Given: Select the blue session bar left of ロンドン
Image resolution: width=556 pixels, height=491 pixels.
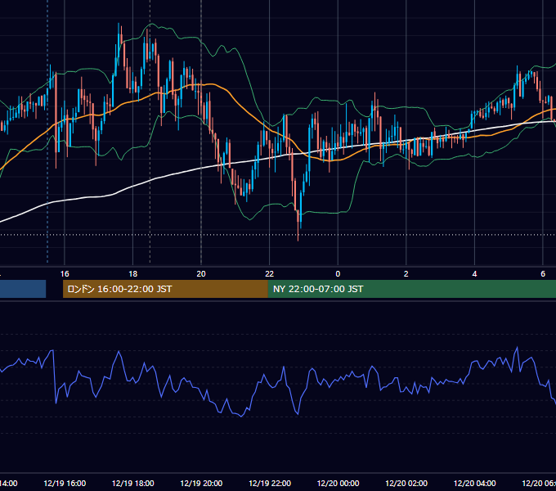Looking at the screenshot, I should click(x=23, y=289).
